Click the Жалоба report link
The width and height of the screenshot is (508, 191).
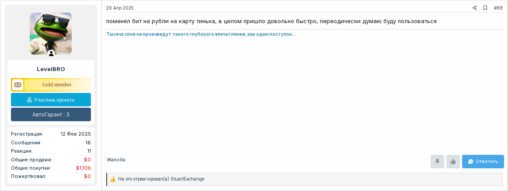coord(116,160)
